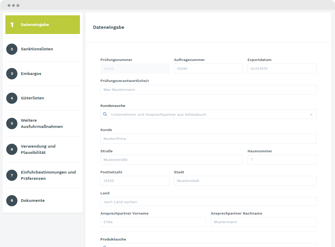Open Einfuhrbestimmungen und Präferenzen step label
The image size is (335, 247).
coord(48,175)
